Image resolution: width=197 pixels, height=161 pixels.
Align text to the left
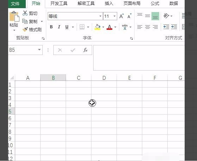click(x=140, y=27)
